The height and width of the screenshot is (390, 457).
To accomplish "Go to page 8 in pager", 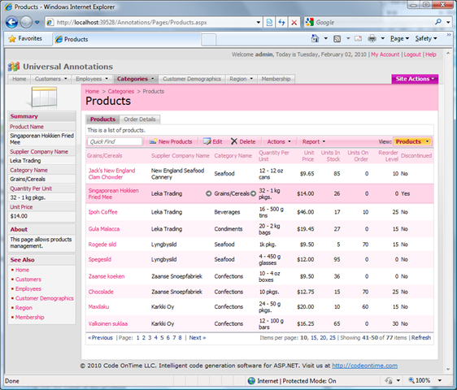I will click(x=180, y=337).
